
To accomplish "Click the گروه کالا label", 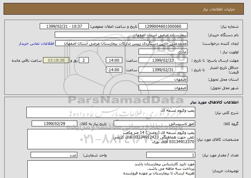I will click(231, 124).
